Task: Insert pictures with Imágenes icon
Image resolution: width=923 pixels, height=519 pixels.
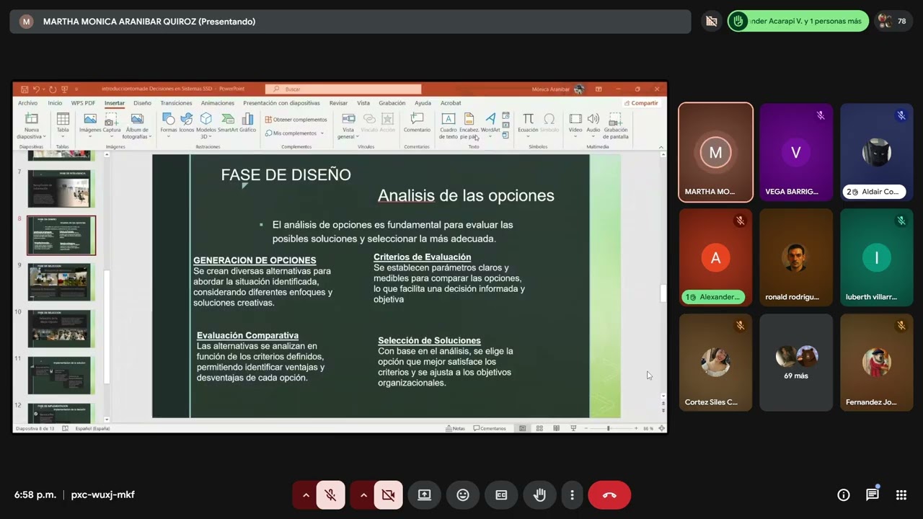Action: (90, 123)
